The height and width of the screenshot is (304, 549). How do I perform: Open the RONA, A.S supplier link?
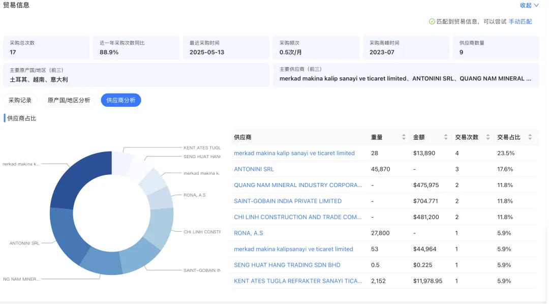point(248,233)
